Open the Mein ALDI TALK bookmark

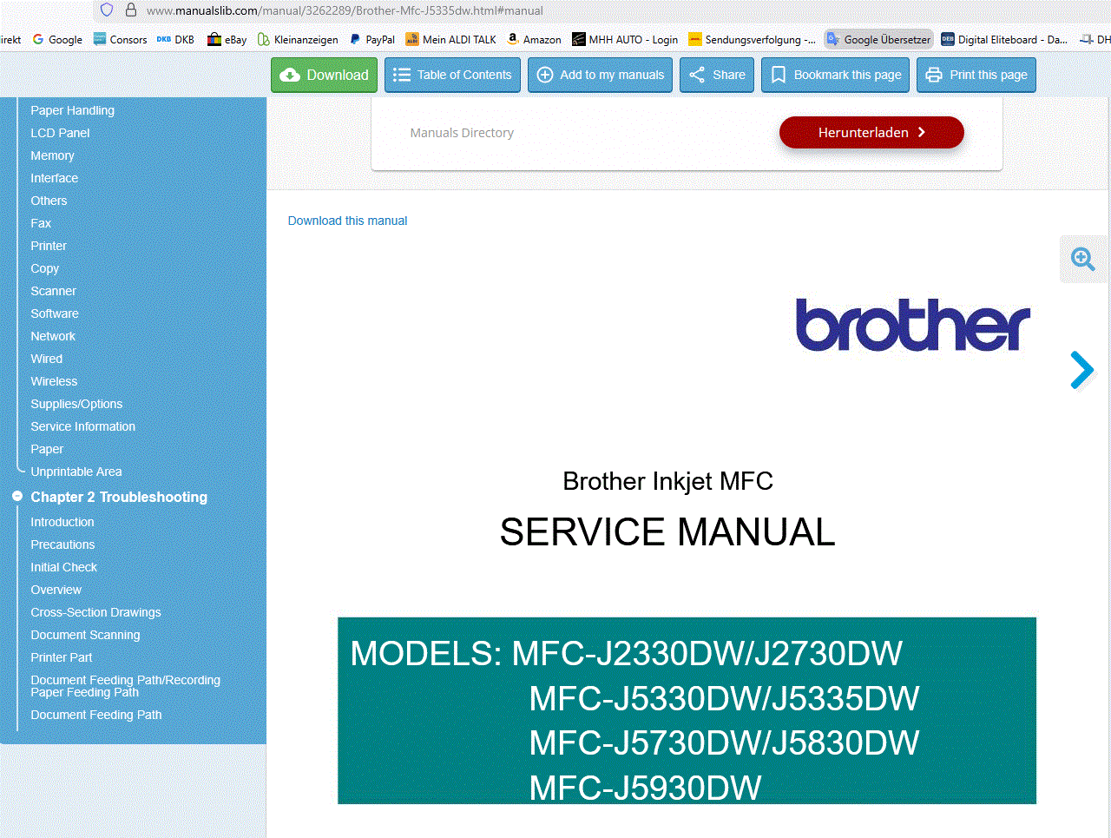[x=450, y=39]
